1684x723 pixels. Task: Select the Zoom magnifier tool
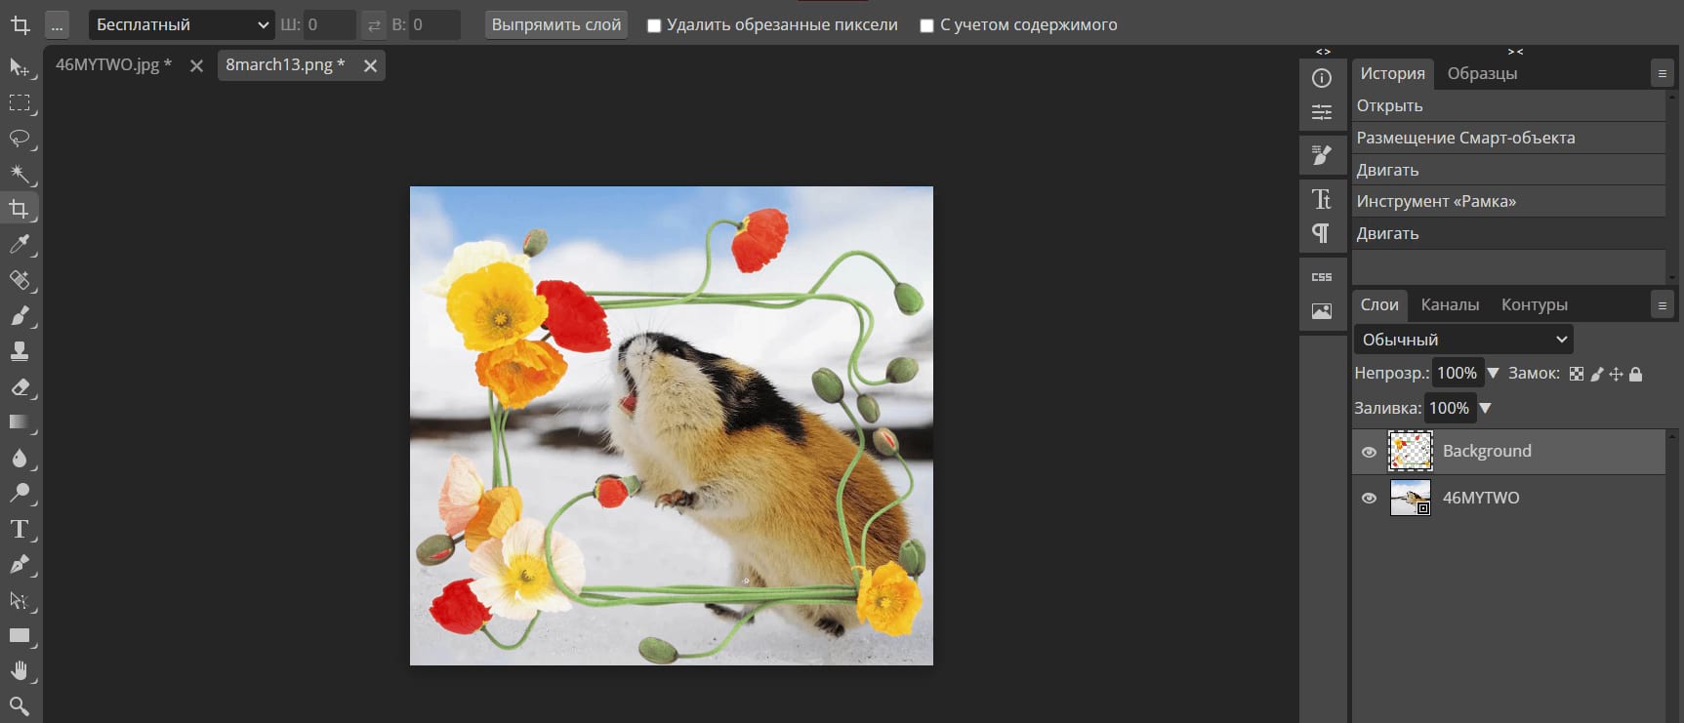pos(20,705)
